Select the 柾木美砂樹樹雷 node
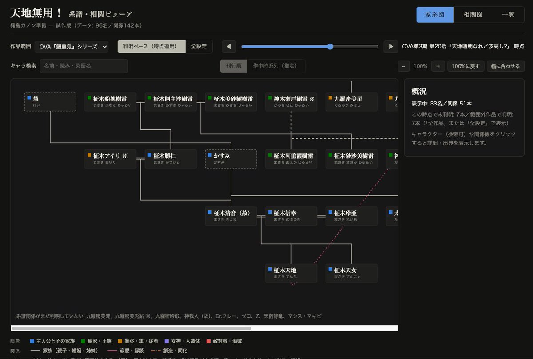Viewport: 533px width, 359px height. point(231,102)
